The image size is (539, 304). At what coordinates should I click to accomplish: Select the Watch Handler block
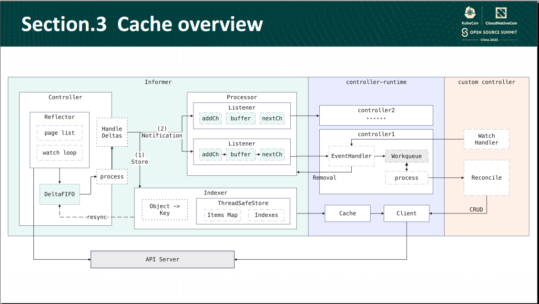tap(486, 139)
